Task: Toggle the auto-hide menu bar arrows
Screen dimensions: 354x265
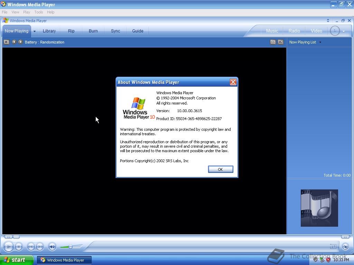Action: [x=328, y=20]
